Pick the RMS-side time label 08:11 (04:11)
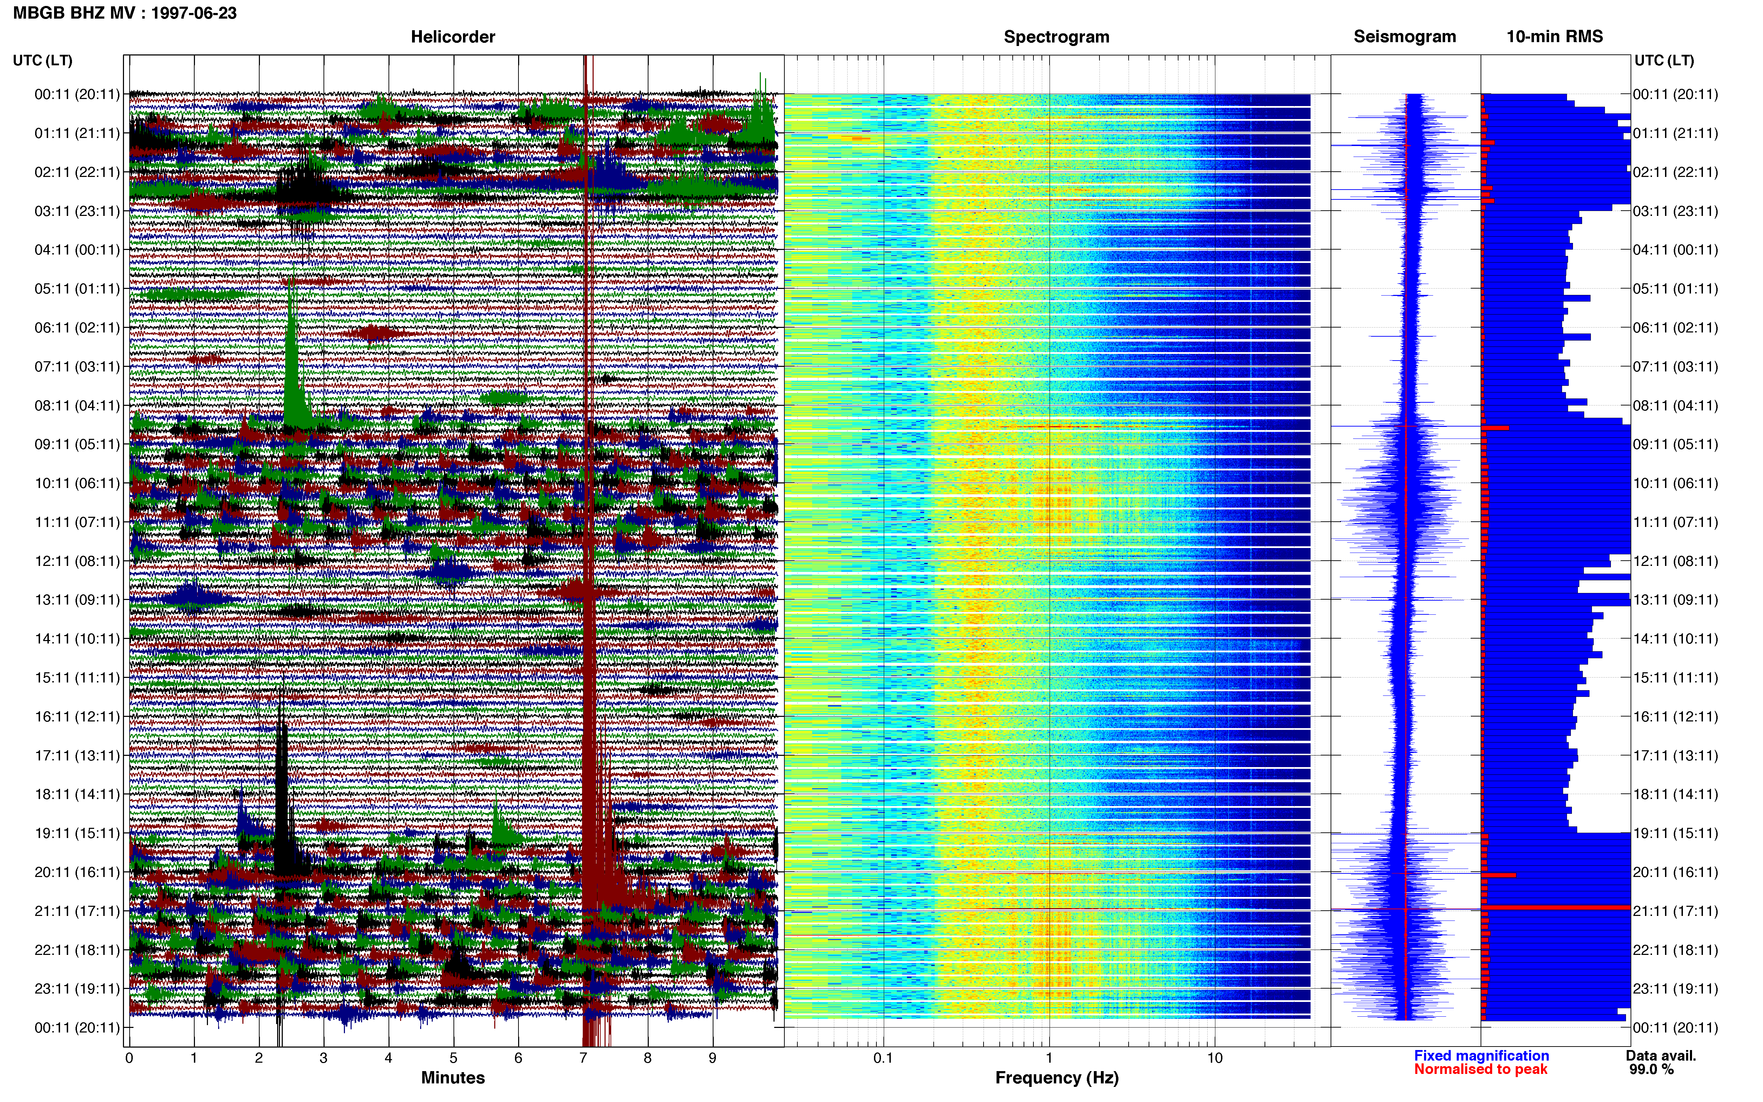The width and height of the screenshot is (1763, 1102). [x=1676, y=405]
